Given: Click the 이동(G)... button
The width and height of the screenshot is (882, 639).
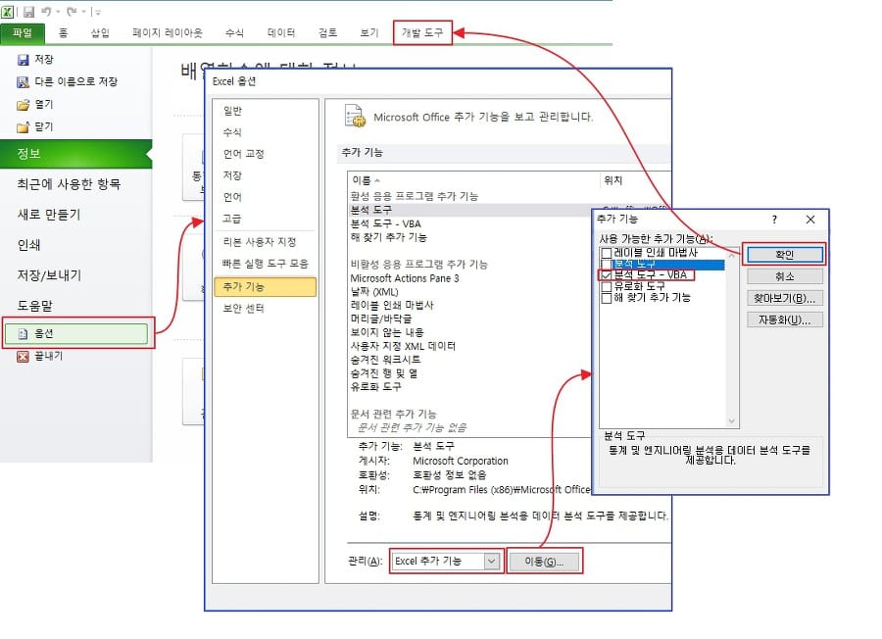Looking at the screenshot, I should tap(544, 562).
